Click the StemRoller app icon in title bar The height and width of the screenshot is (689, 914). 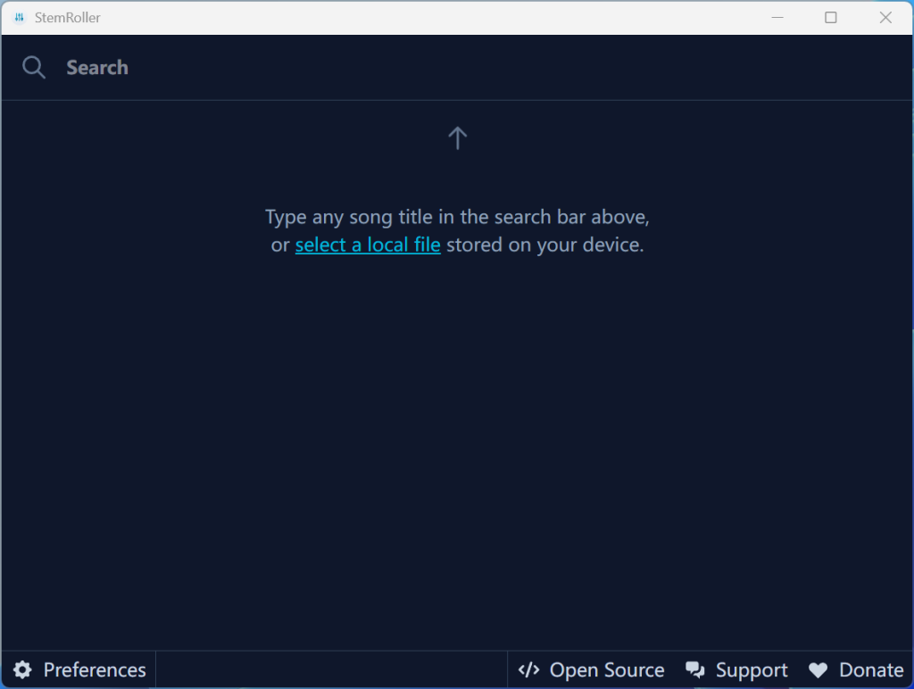[20, 18]
